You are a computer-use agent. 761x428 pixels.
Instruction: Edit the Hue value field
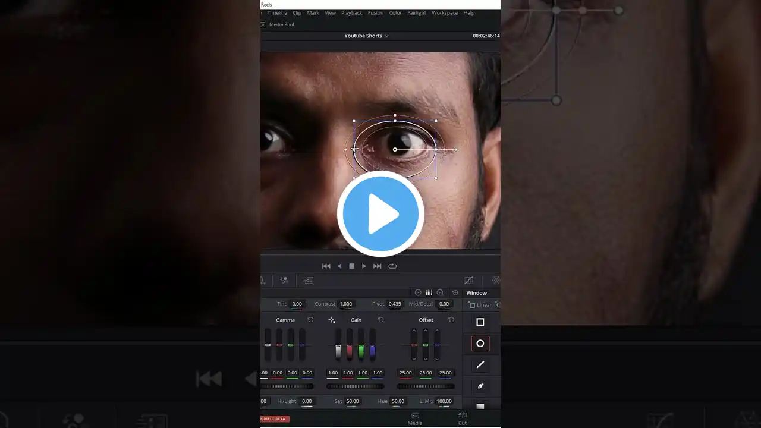coord(398,401)
